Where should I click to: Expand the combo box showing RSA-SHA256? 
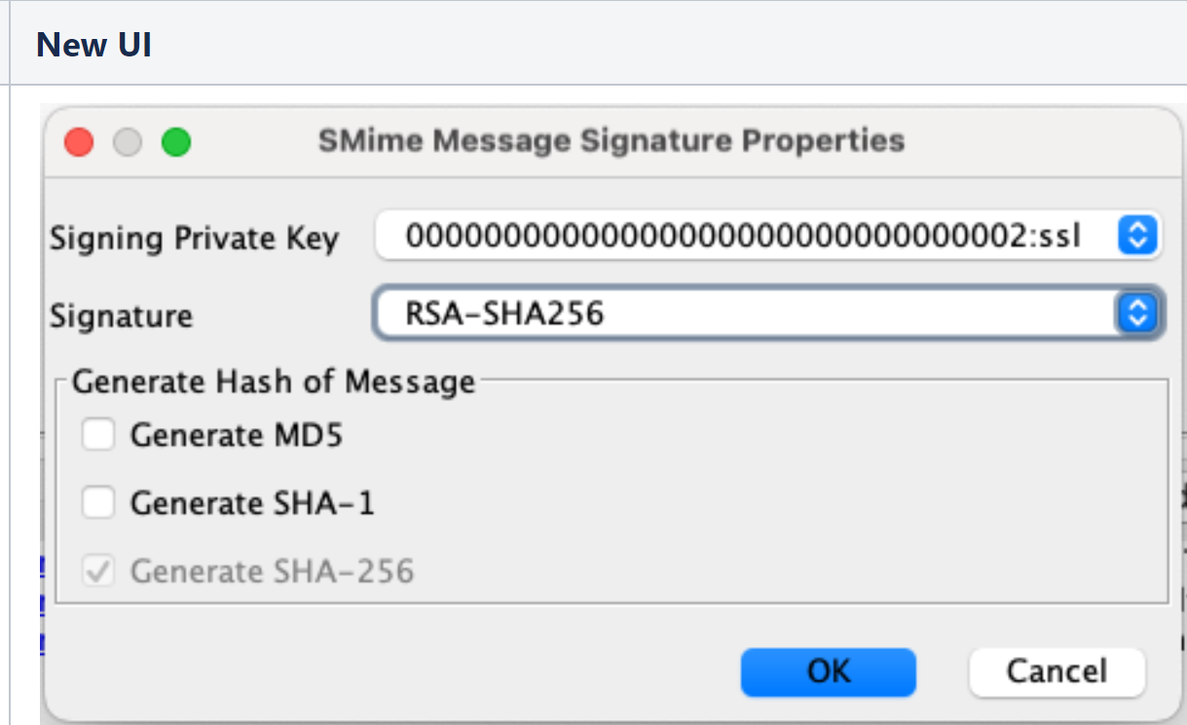(745, 313)
